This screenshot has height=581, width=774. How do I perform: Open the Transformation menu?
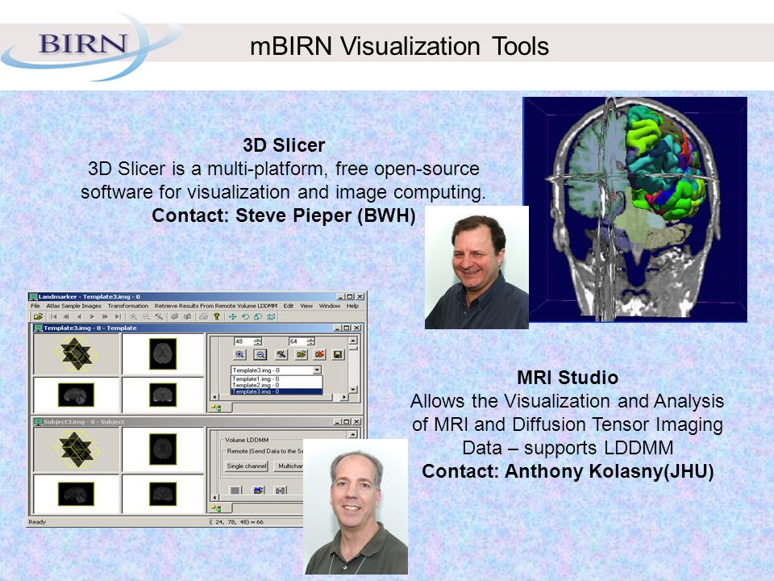128,306
